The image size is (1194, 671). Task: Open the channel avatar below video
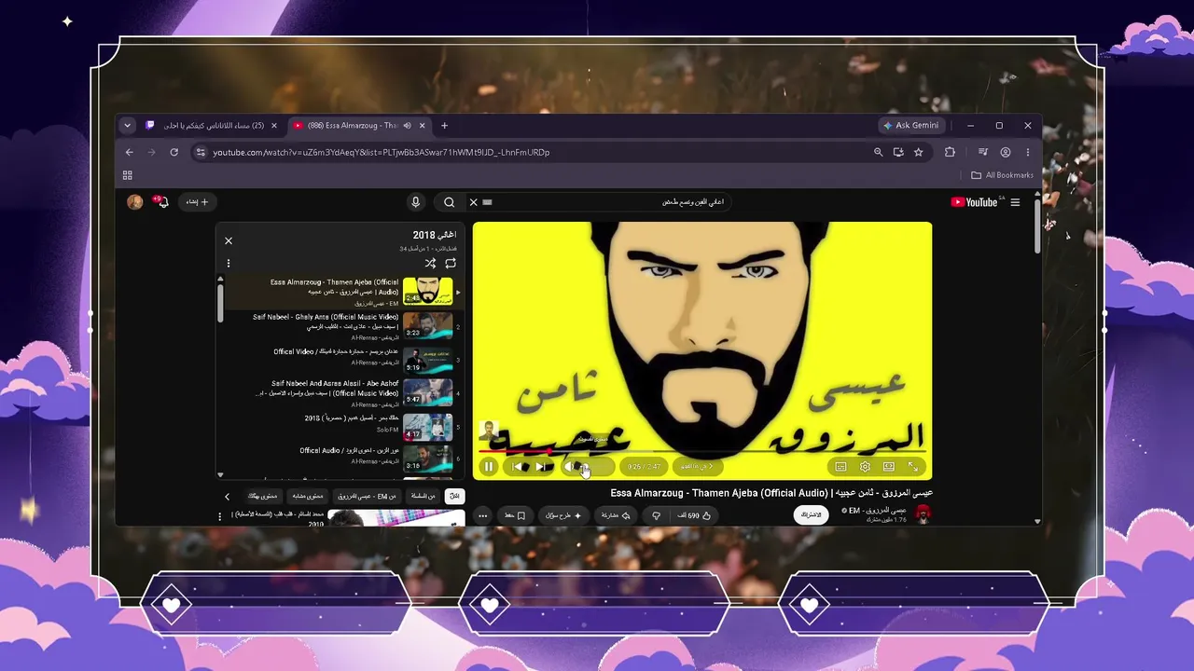tap(923, 514)
